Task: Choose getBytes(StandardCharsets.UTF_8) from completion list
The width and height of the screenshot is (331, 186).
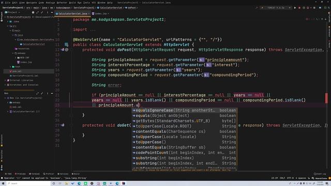Action: (184, 121)
